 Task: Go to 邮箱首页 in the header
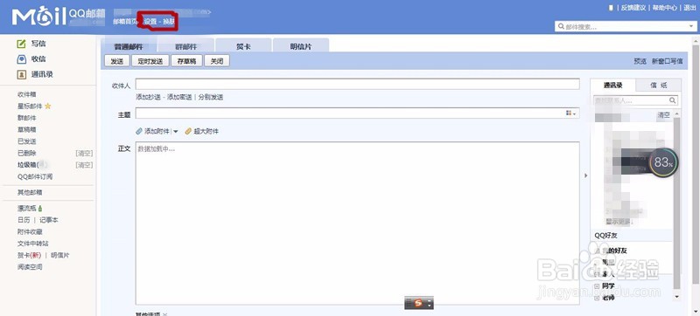pyautogui.click(x=125, y=21)
